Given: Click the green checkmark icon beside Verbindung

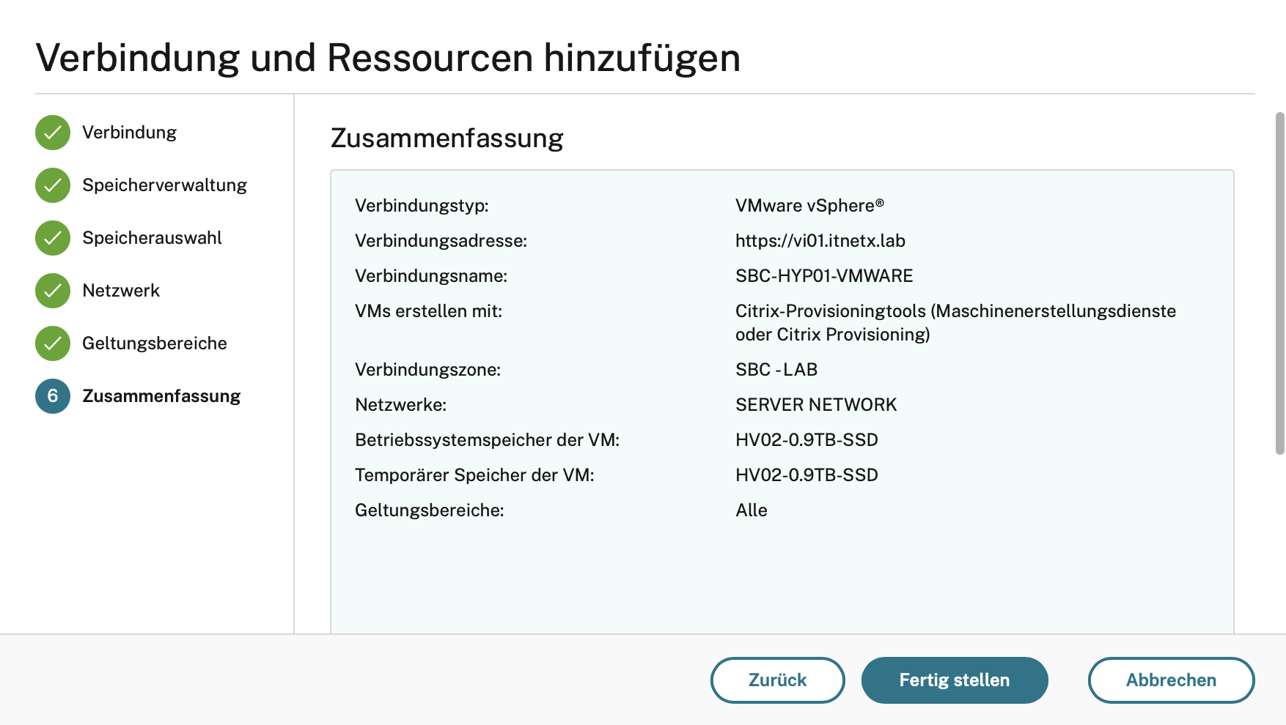Looking at the screenshot, I should [x=53, y=133].
